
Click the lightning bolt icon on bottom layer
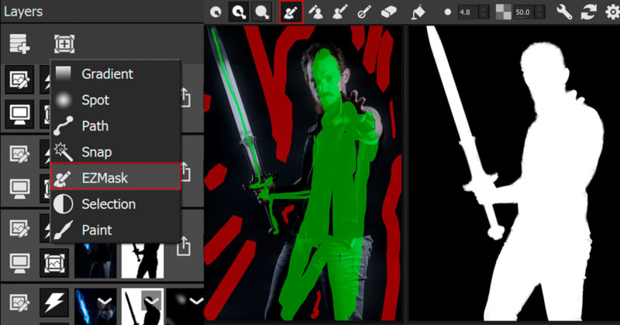(54, 303)
